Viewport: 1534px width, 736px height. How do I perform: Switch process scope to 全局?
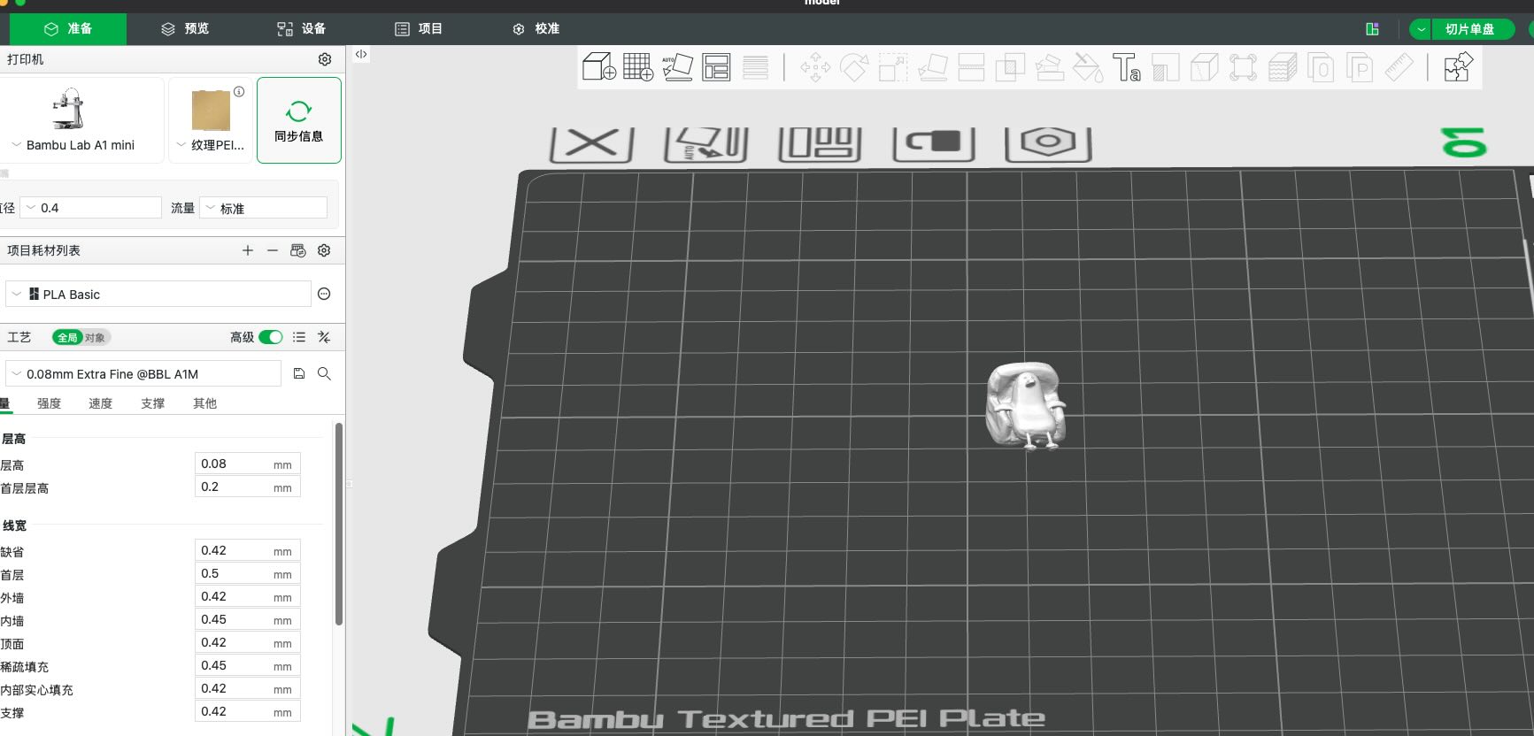point(67,337)
